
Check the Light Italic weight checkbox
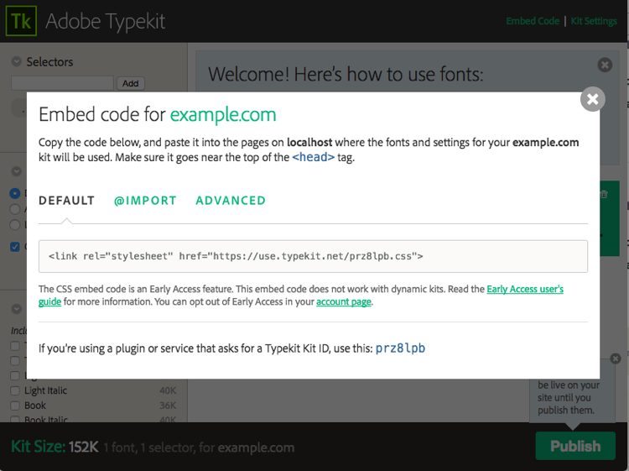pyautogui.click(x=15, y=390)
